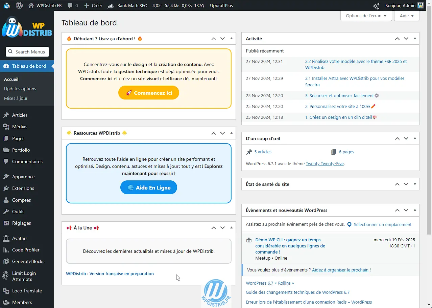Collapse the À la Une widget
The height and width of the screenshot is (308, 432).
[231, 228]
